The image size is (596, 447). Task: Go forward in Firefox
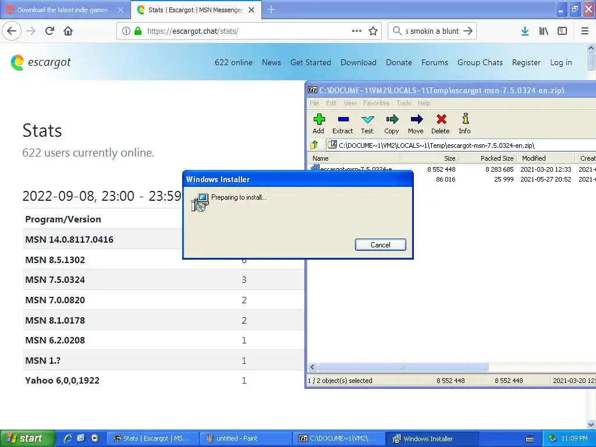click(x=31, y=31)
